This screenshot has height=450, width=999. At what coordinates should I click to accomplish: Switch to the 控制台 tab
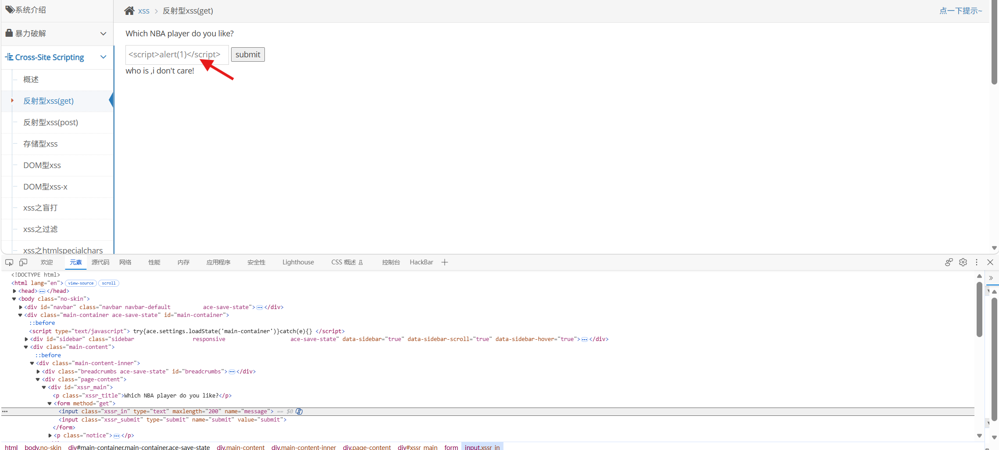391,262
